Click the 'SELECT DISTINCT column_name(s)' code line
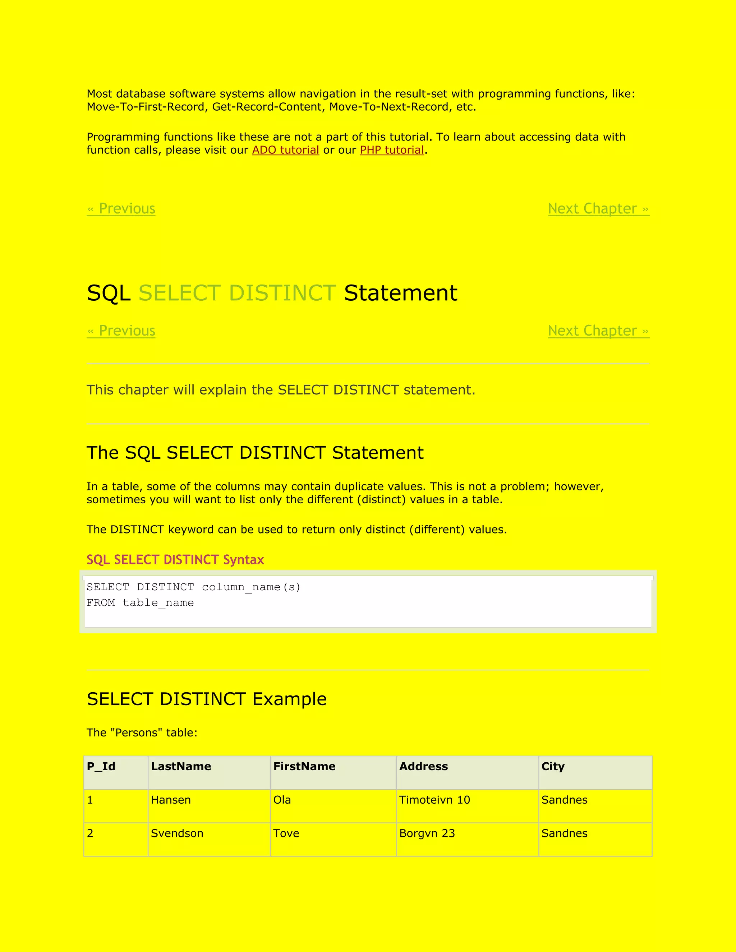736x952 pixels. (193, 587)
